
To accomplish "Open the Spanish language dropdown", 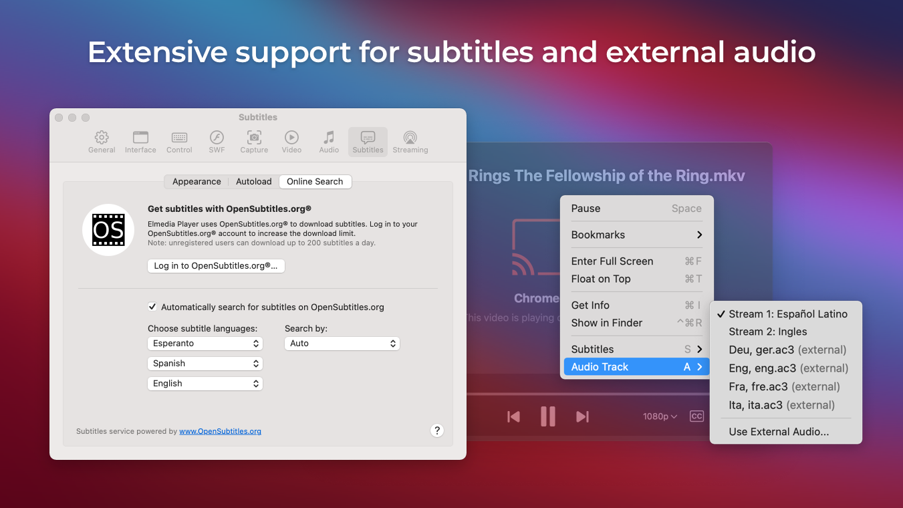I will [205, 364].
